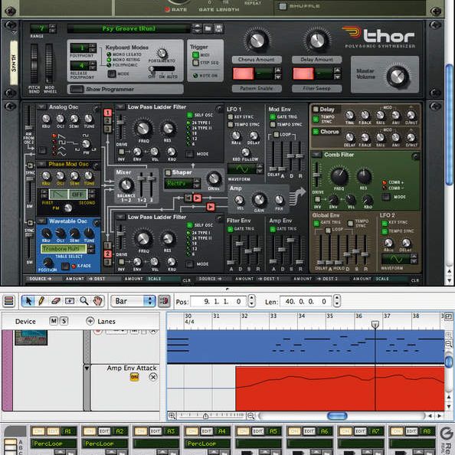The width and height of the screenshot is (455, 455).
Task: Toggle SELF OSC on the upper ladder filter
Action: 190,115
